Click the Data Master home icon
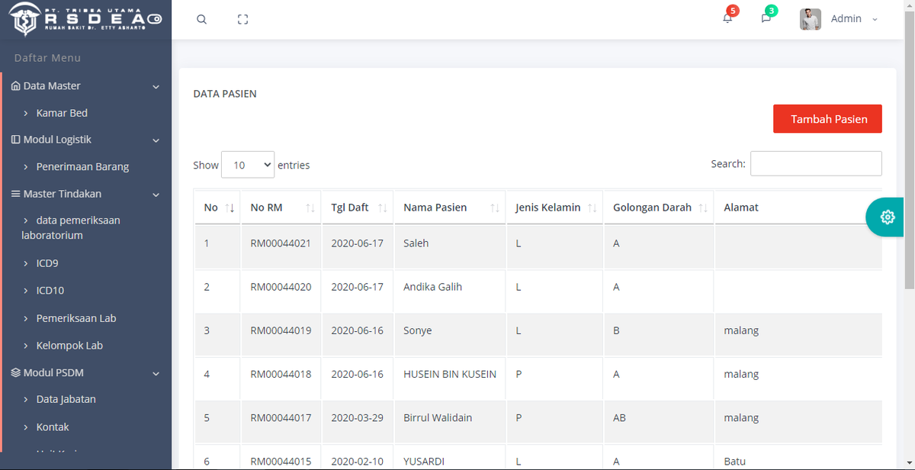915x470 pixels. pyautogui.click(x=16, y=86)
